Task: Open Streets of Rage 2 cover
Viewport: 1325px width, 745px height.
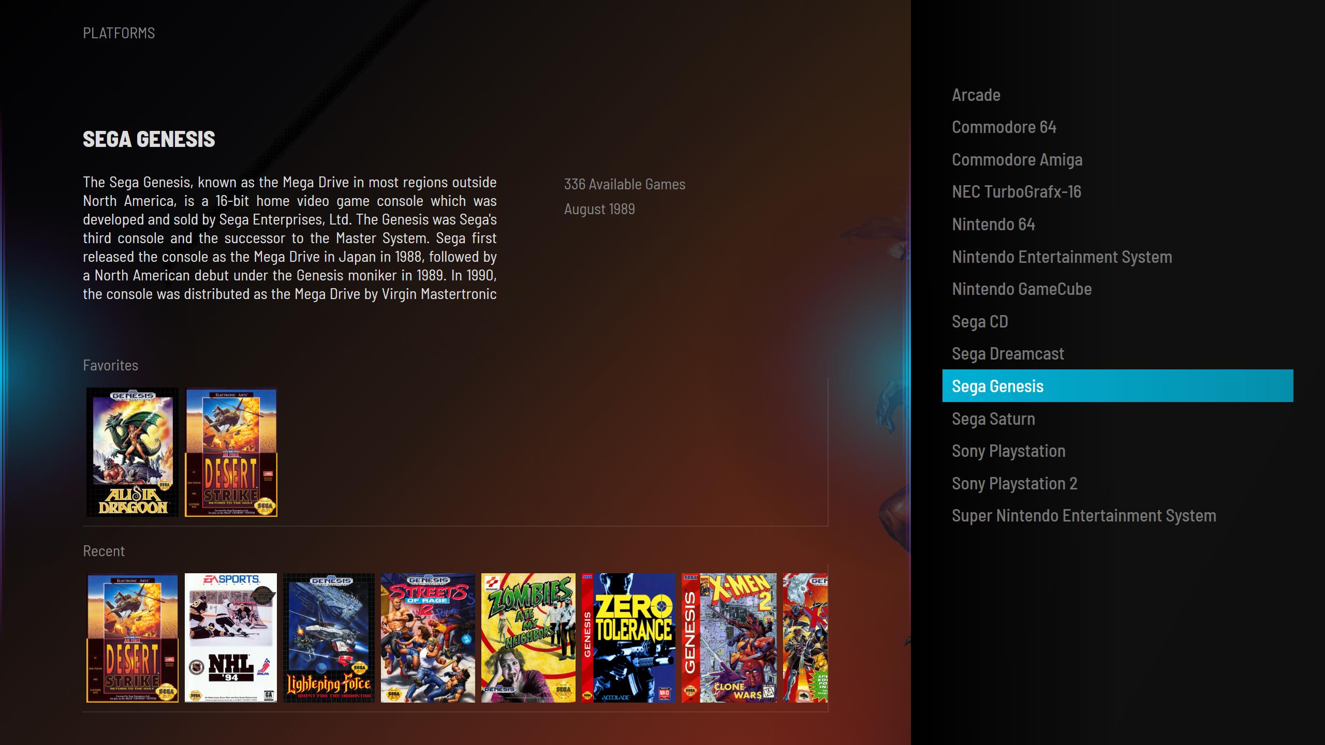Action: point(428,637)
